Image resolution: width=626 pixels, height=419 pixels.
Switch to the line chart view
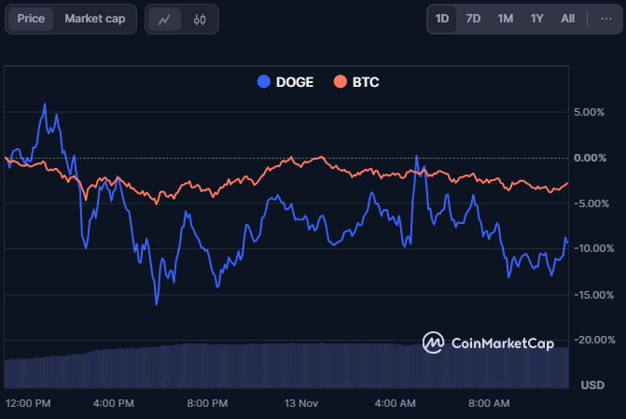(164, 19)
